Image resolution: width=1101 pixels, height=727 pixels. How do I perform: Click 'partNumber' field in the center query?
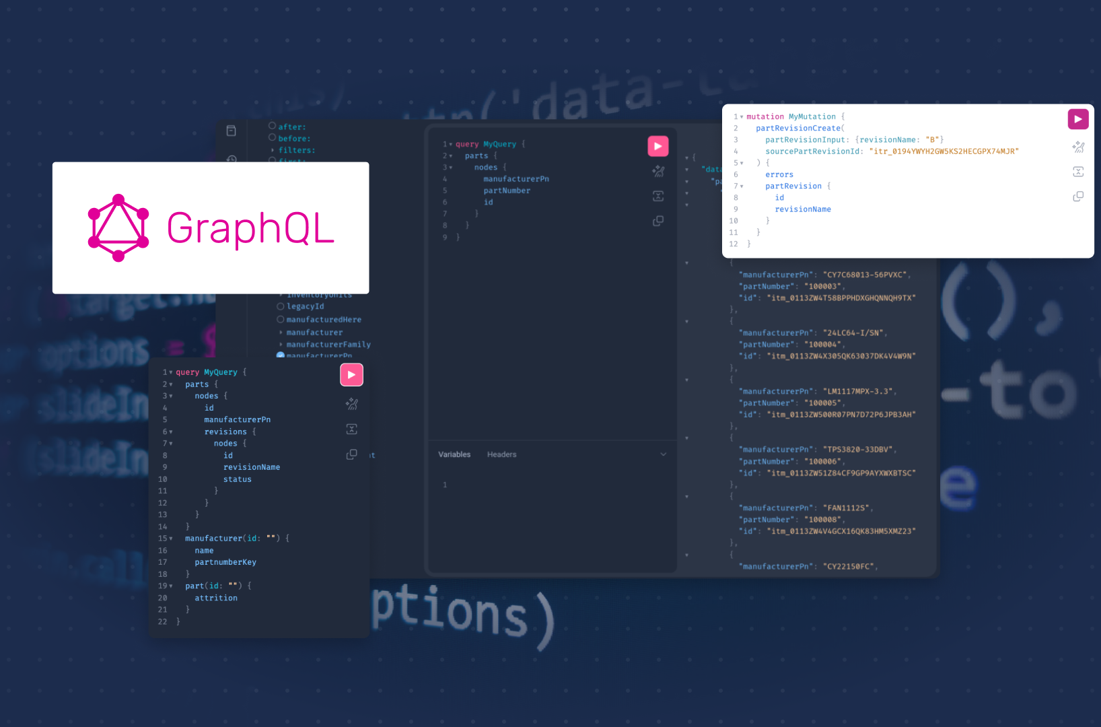(507, 191)
